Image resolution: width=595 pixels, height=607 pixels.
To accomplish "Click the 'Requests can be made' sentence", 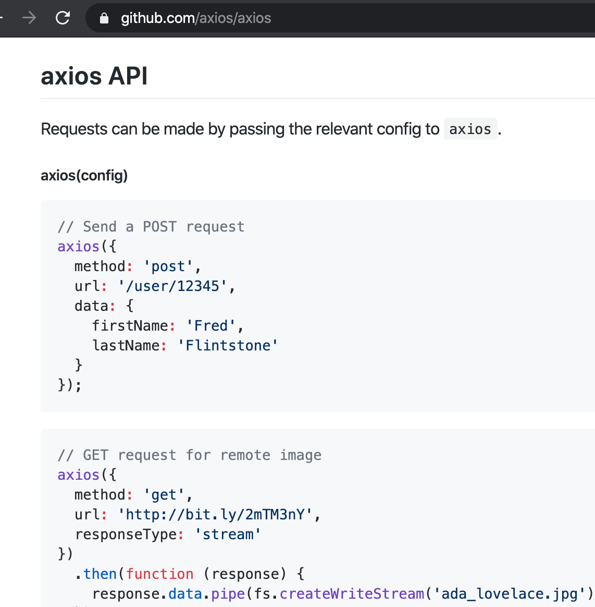I will point(271,129).
